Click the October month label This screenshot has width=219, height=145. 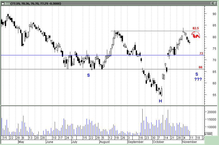[x=159, y=142]
